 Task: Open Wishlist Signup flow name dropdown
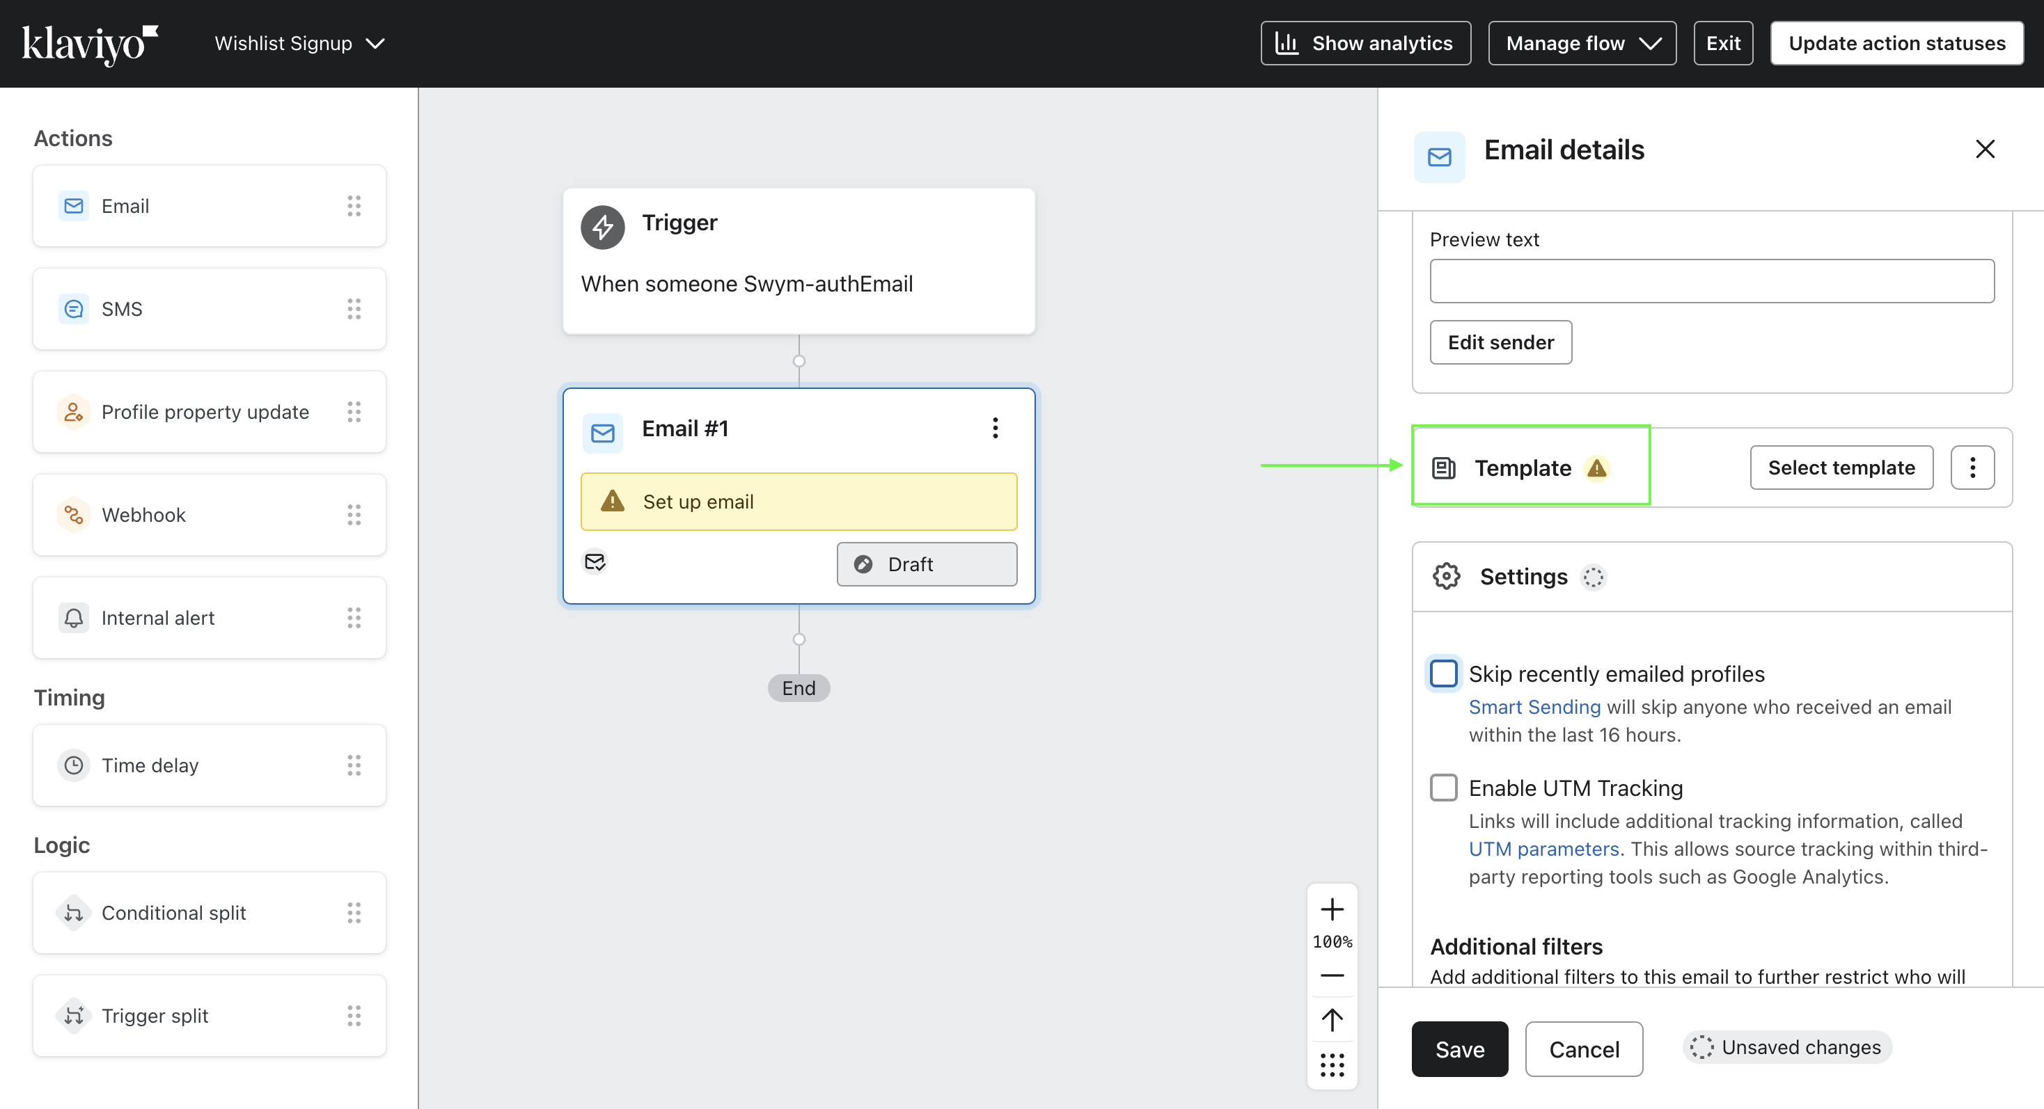pos(299,44)
